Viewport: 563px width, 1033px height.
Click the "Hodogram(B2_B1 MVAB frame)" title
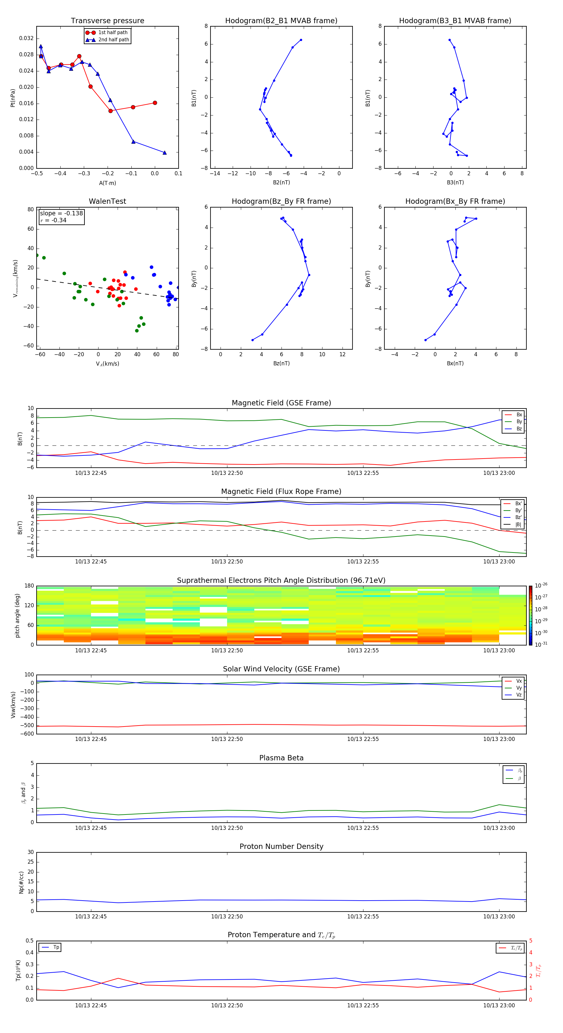[281, 21]
